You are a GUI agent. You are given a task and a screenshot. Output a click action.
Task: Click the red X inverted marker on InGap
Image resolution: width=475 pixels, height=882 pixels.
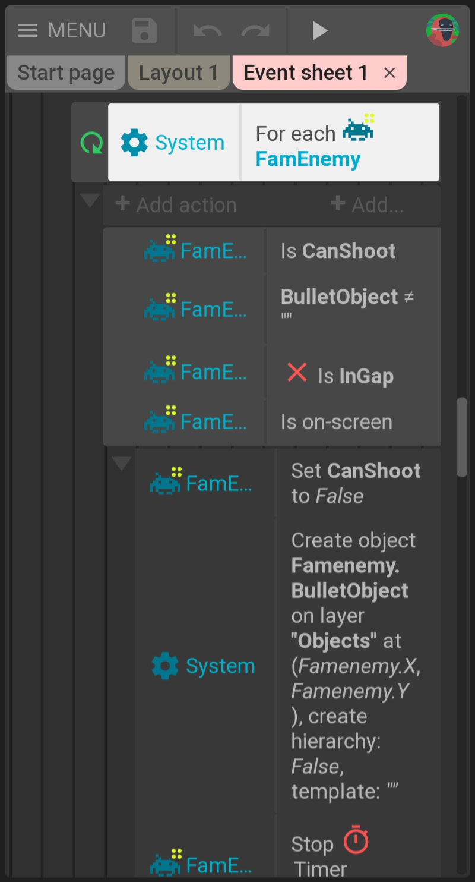tap(297, 373)
